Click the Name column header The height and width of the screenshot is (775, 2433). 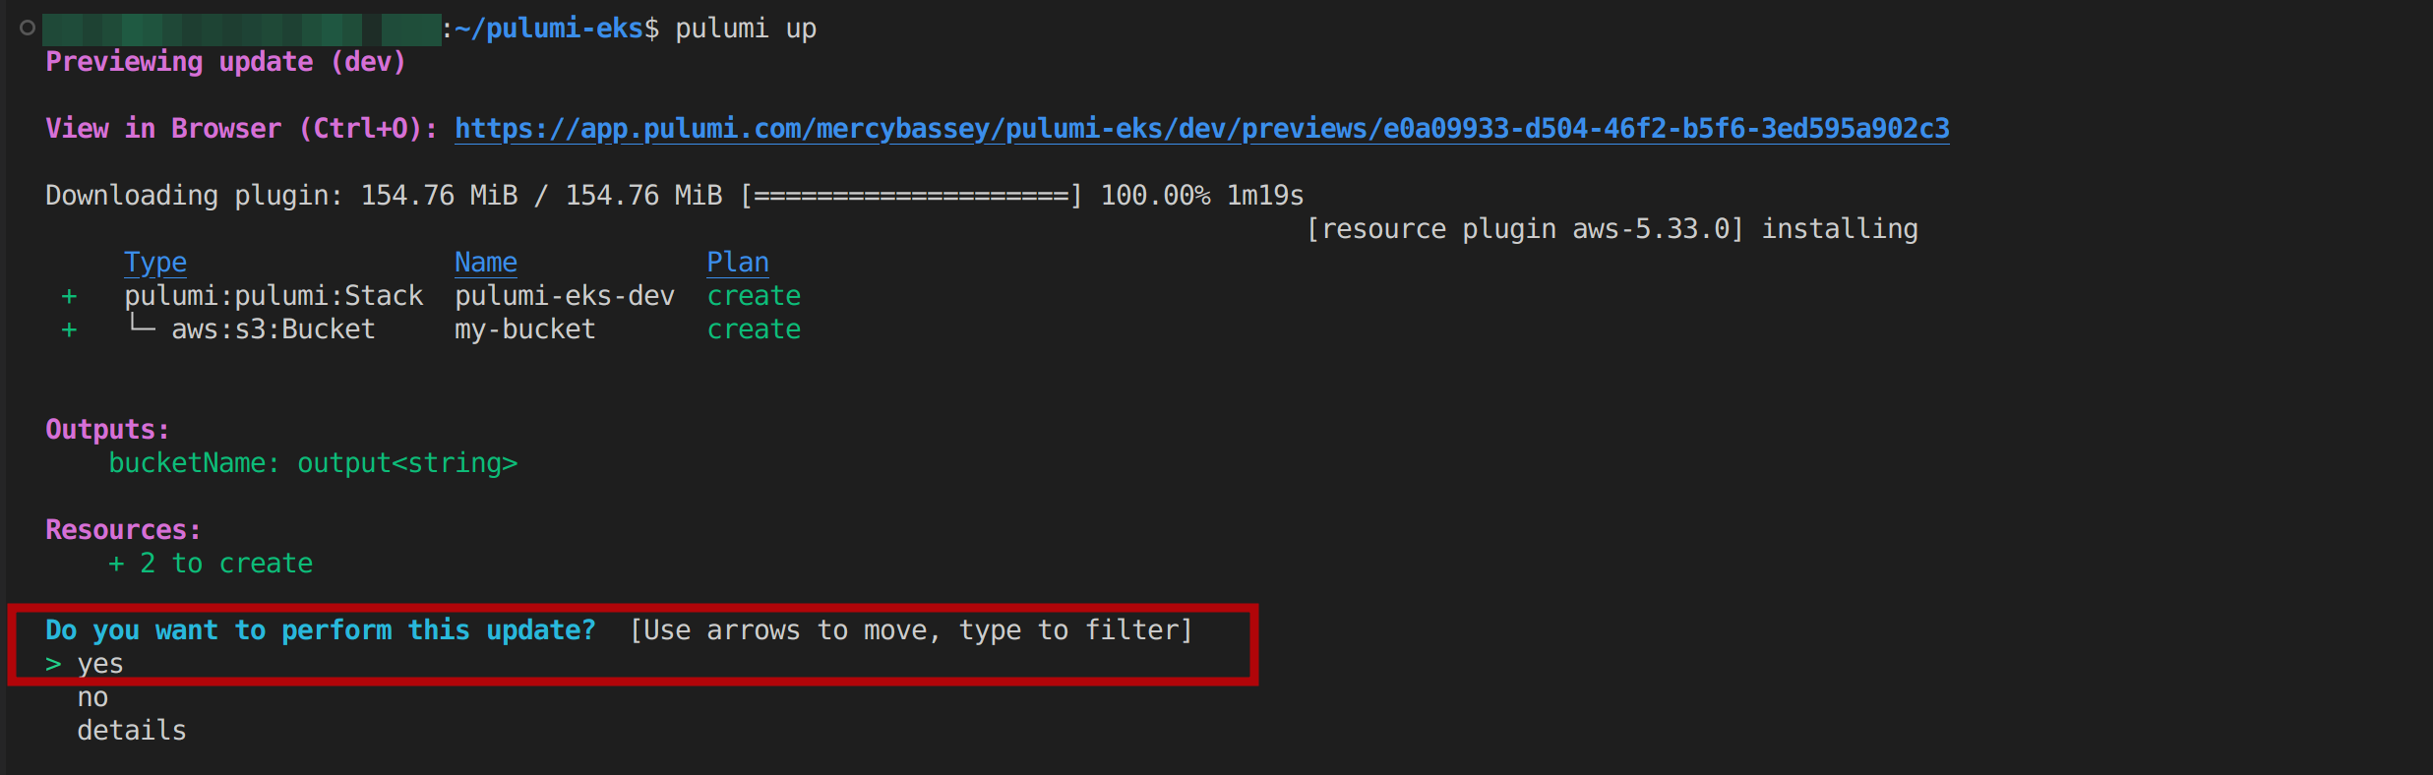[486, 263]
